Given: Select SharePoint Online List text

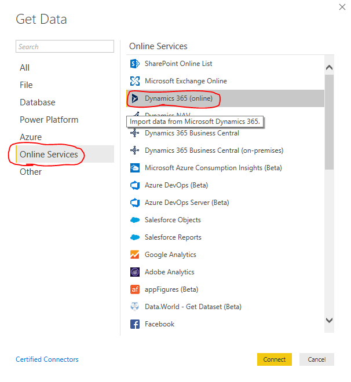Looking at the screenshot, I should [x=178, y=64].
